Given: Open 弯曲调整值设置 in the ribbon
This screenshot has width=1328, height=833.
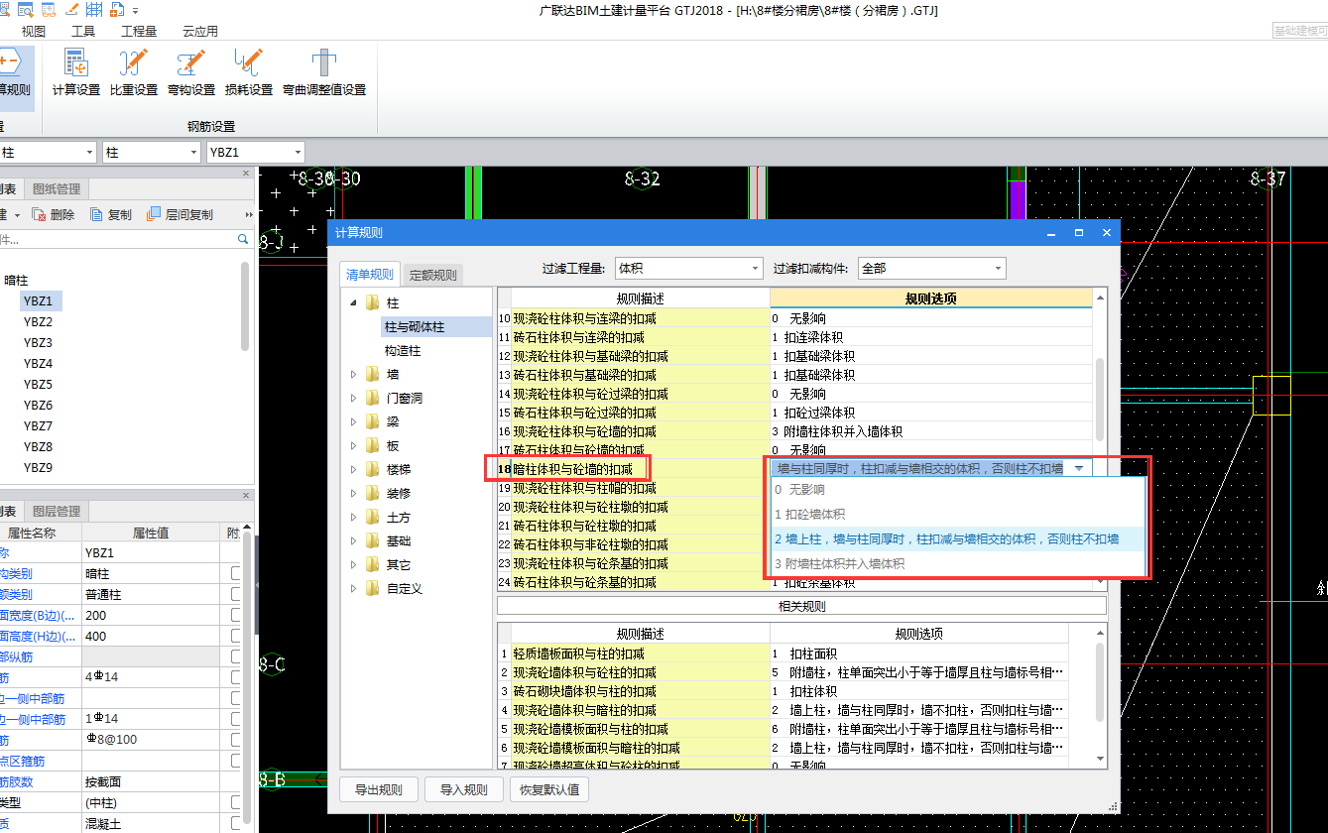Looking at the screenshot, I should 324,72.
